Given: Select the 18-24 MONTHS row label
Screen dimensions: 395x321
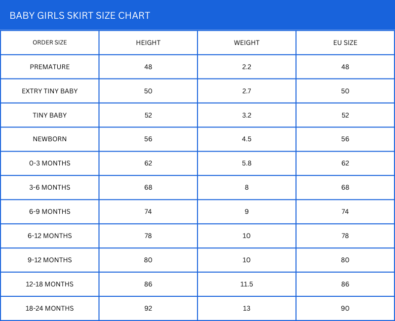Looking at the screenshot, I should point(50,308).
